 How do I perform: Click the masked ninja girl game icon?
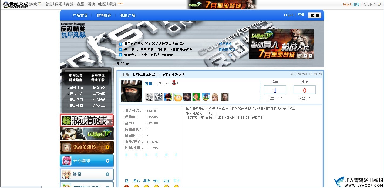coord(187,97)
